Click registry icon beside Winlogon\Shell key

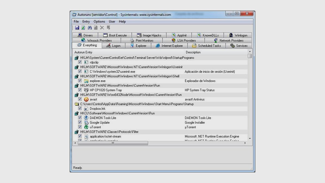click(x=77, y=76)
